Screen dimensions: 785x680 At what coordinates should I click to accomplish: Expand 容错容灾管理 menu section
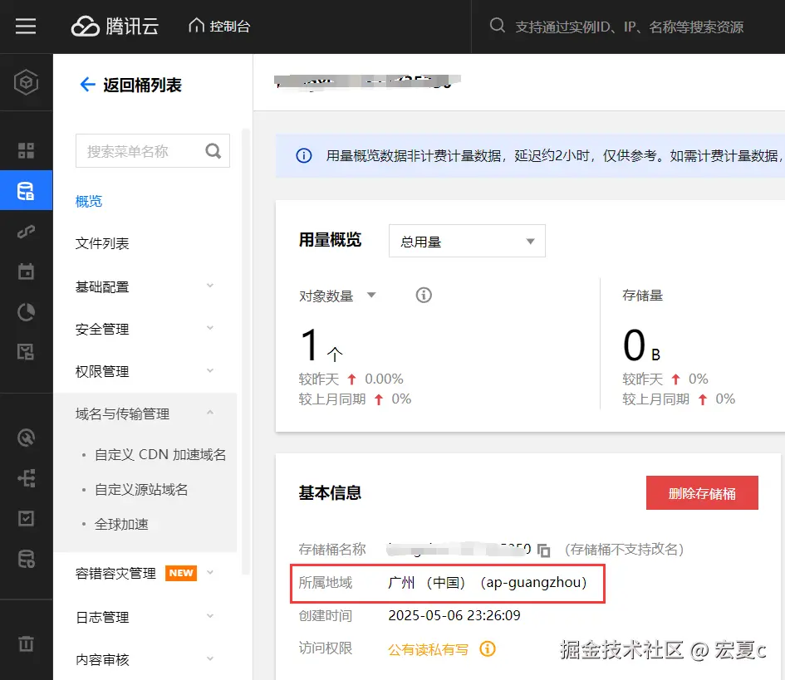tap(145, 574)
